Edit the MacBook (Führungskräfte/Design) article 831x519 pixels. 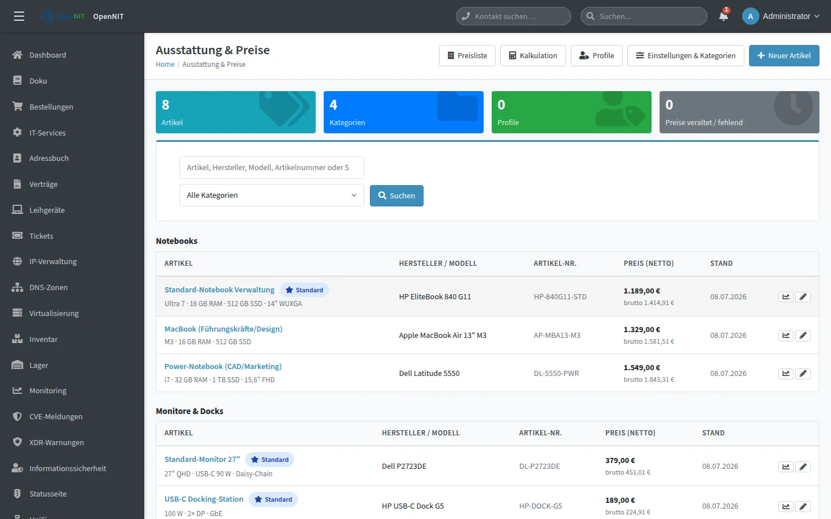click(x=803, y=336)
